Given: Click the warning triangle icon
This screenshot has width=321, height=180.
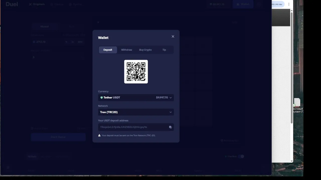Looking at the screenshot, I should point(100,135).
